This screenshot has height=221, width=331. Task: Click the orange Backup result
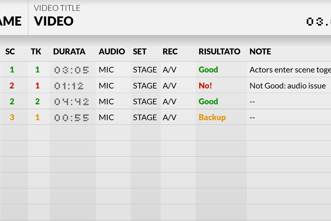coord(212,118)
